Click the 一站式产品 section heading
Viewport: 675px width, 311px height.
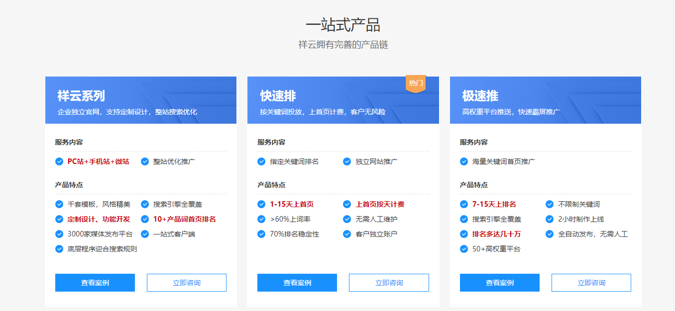tap(343, 24)
